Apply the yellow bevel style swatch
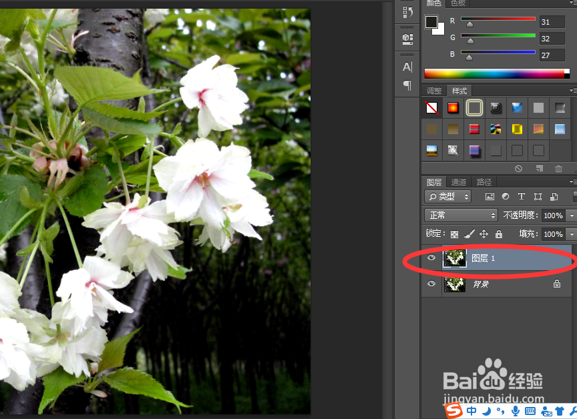This screenshot has height=419, width=577. pos(517,129)
